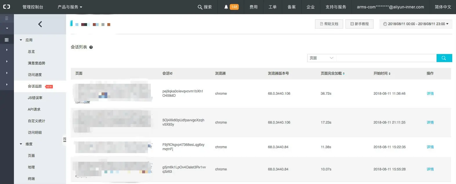The height and width of the screenshot is (184, 456).
Task: Open 地理 in the sidebar
Action: click(31, 167)
